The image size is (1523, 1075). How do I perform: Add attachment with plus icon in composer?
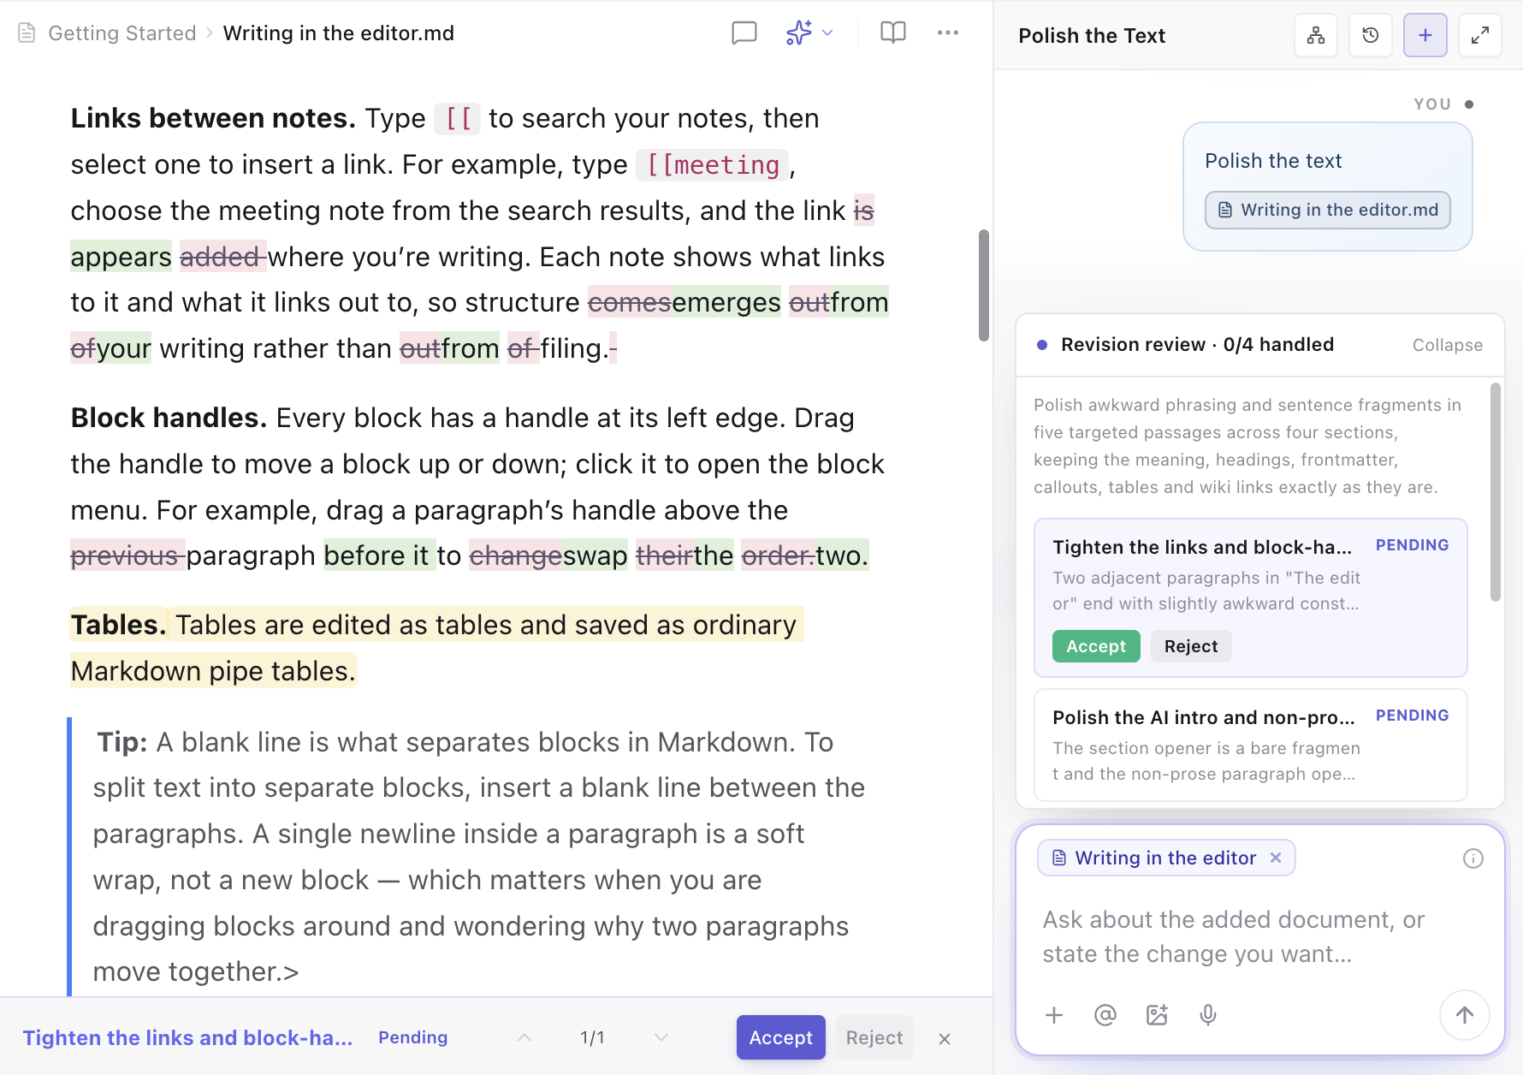click(1054, 1015)
